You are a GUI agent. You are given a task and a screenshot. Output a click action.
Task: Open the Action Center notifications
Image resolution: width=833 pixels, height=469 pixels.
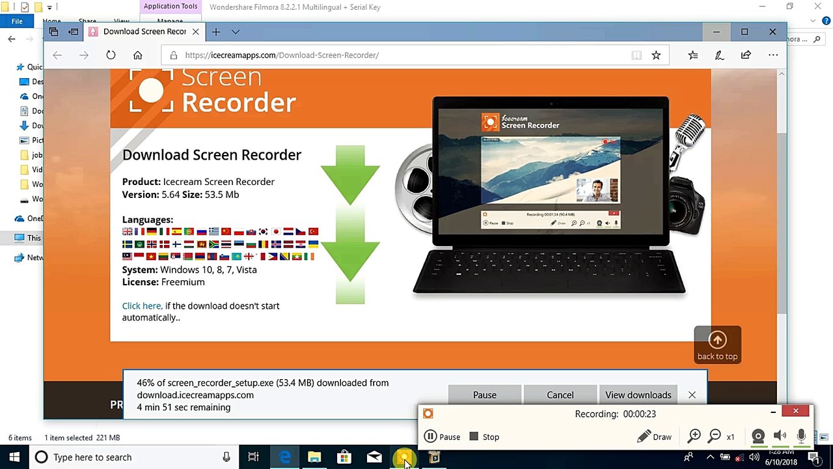(x=814, y=457)
